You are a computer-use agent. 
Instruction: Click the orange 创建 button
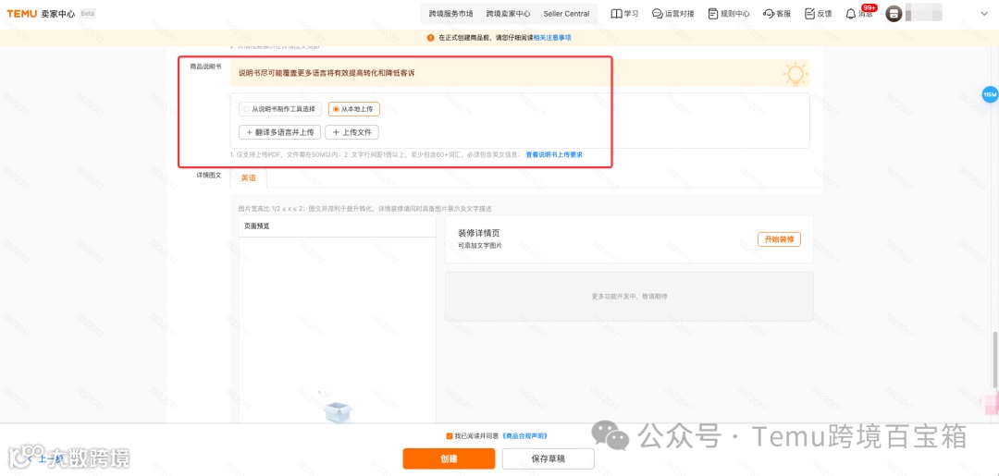(x=449, y=458)
